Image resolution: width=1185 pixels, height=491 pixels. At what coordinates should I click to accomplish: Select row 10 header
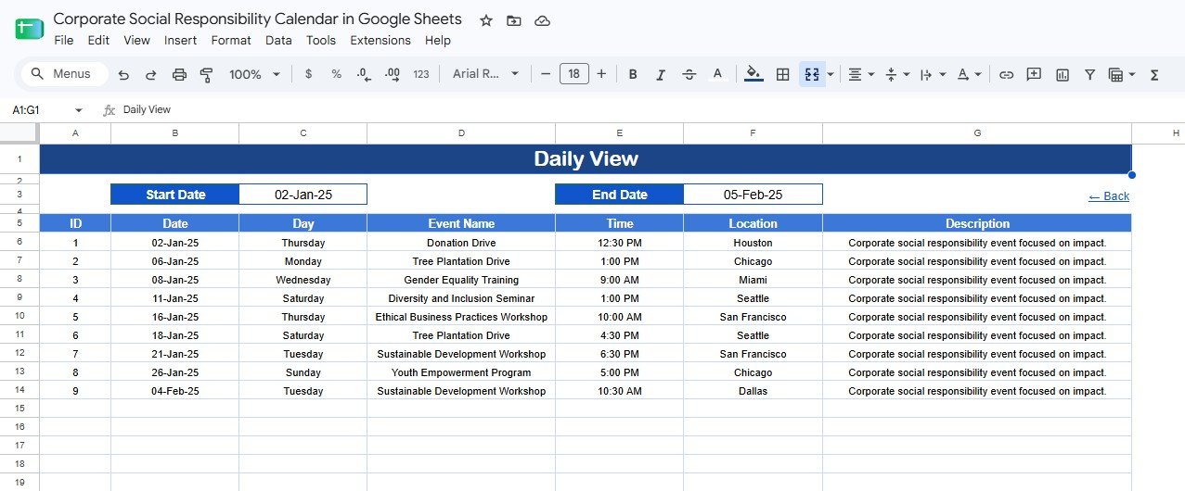click(19, 316)
